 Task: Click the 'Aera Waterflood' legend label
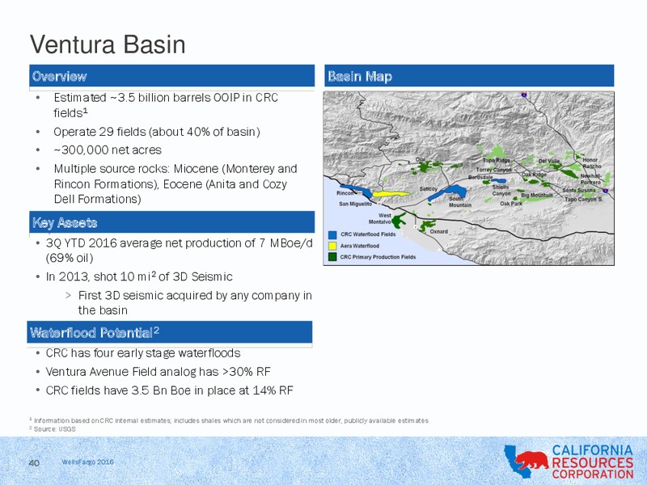click(360, 246)
